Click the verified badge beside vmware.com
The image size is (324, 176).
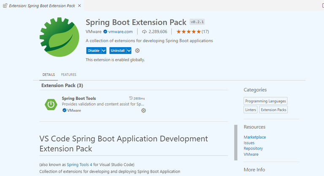point(105,32)
